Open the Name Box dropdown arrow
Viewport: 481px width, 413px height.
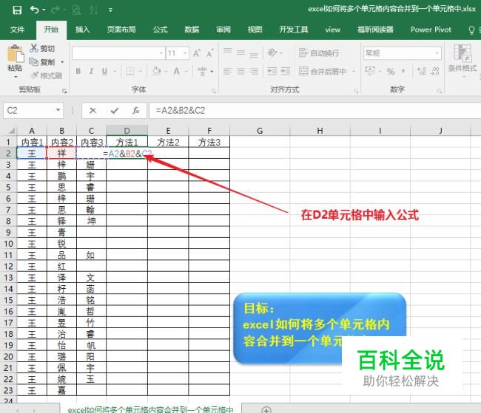click(x=58, y=110)
